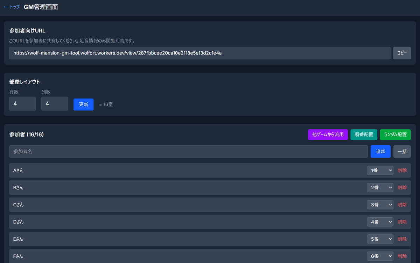Viewport: 420px width, 263px height.
Task: Click the Eさん participant name
Action: click(18, 239)
